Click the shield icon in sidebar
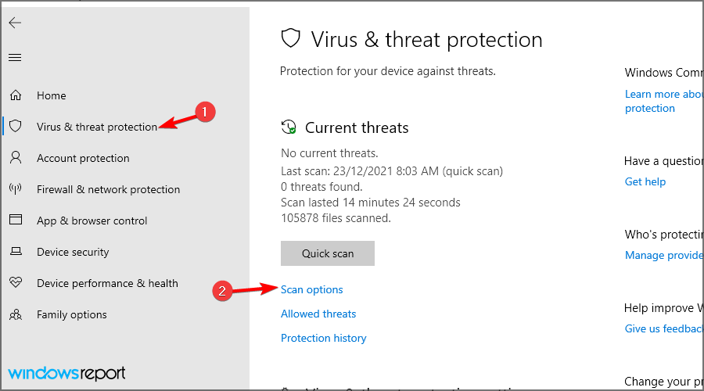The width and height of the screenshot is (704, 391). pyautogui.click(x=16, y=126)
